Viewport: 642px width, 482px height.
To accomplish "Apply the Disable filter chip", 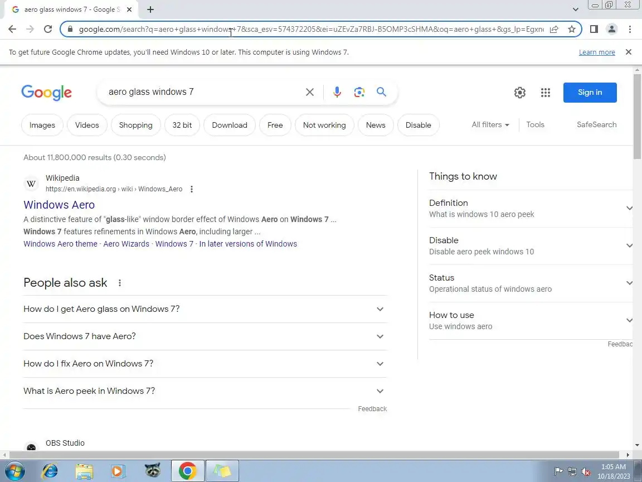I will [x=418, y=125].
